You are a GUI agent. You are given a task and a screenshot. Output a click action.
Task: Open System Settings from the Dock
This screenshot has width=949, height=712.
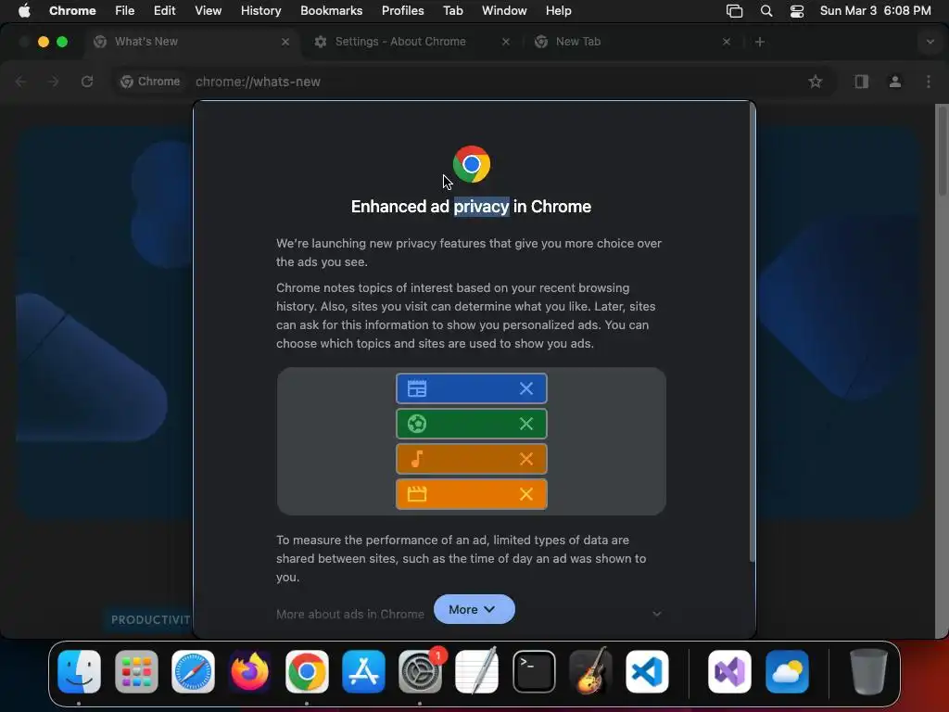pos(420,671)
